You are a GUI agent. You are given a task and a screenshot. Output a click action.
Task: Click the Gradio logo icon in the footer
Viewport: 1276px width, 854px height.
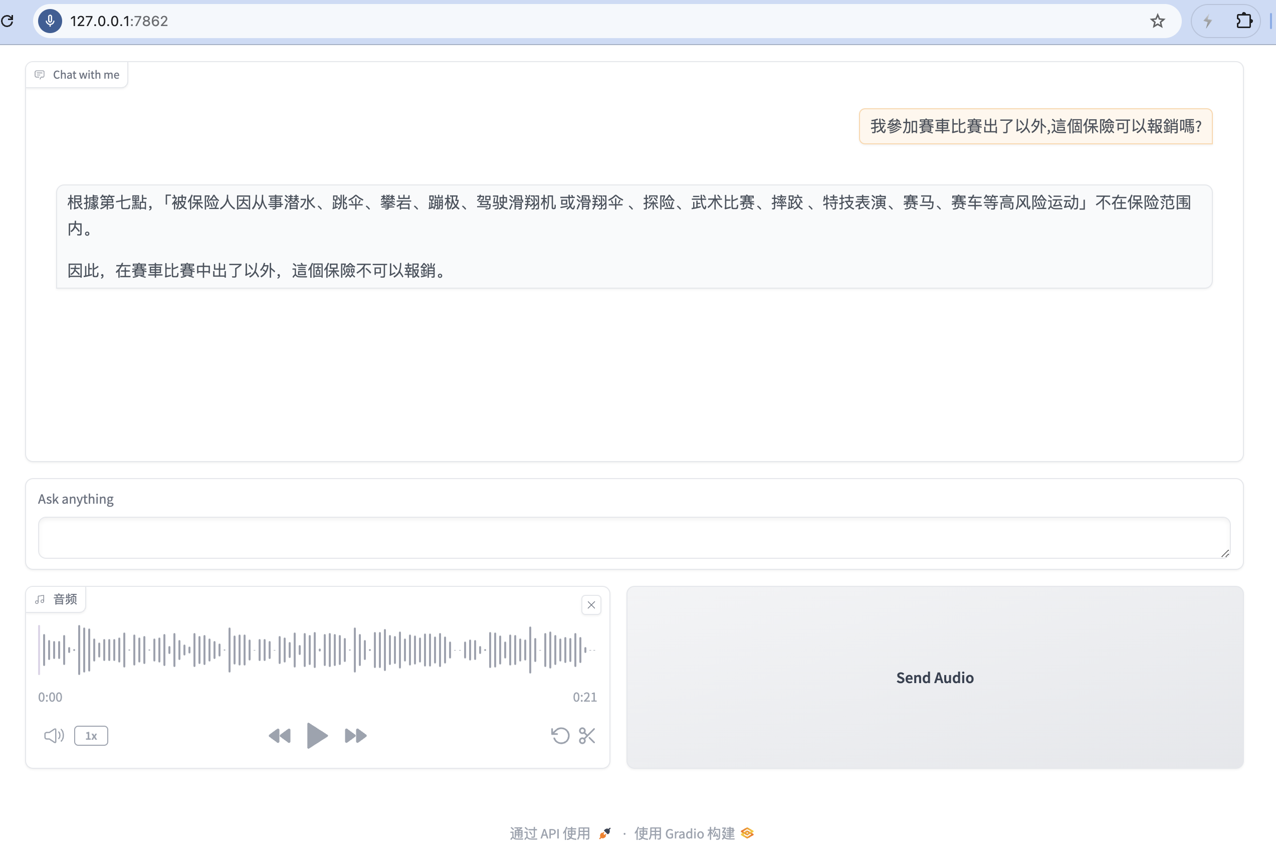747,833
